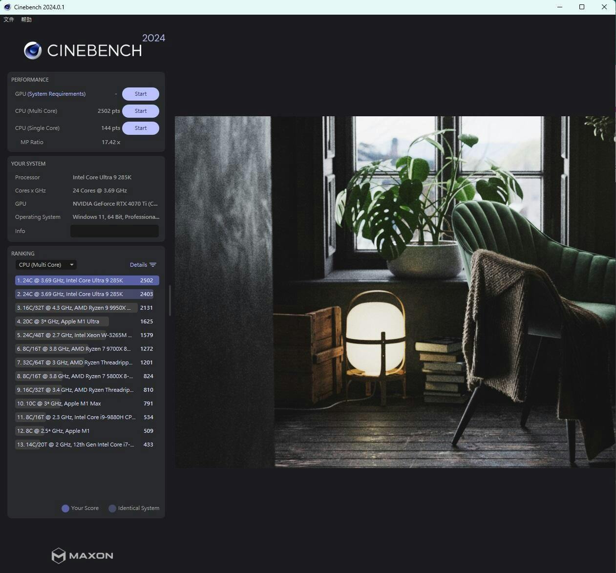Click the Identical System legend dot
Image resolution: width=616 pixels, height=573 pixels.
[x=112, y=509]
